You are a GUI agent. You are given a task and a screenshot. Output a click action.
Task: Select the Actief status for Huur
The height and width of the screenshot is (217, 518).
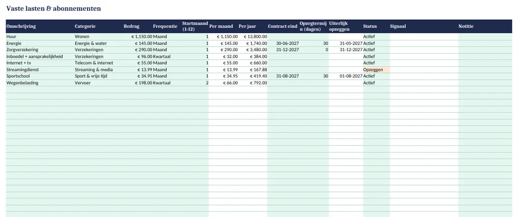pyautogui.click(x=376, y=37)
